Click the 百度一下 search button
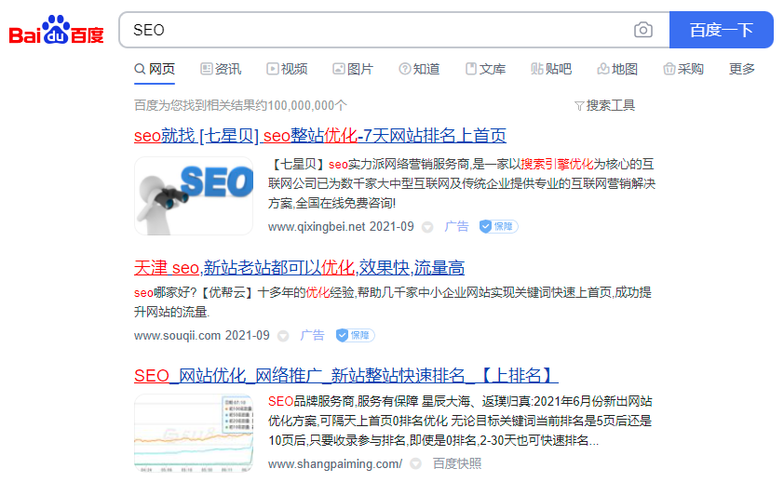The height and width of the screenshot is (482, 784). click(721, 30)
